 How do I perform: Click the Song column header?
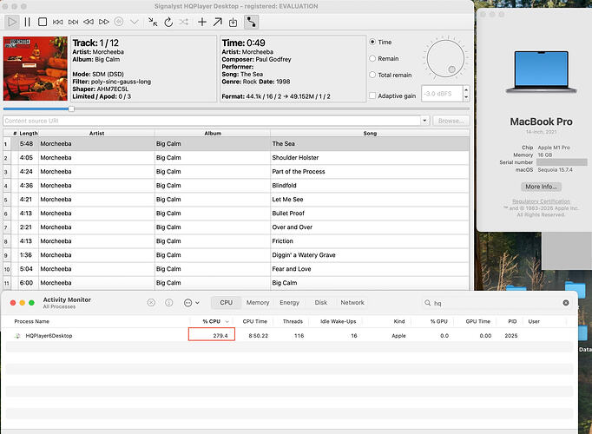tap(370, 133)
